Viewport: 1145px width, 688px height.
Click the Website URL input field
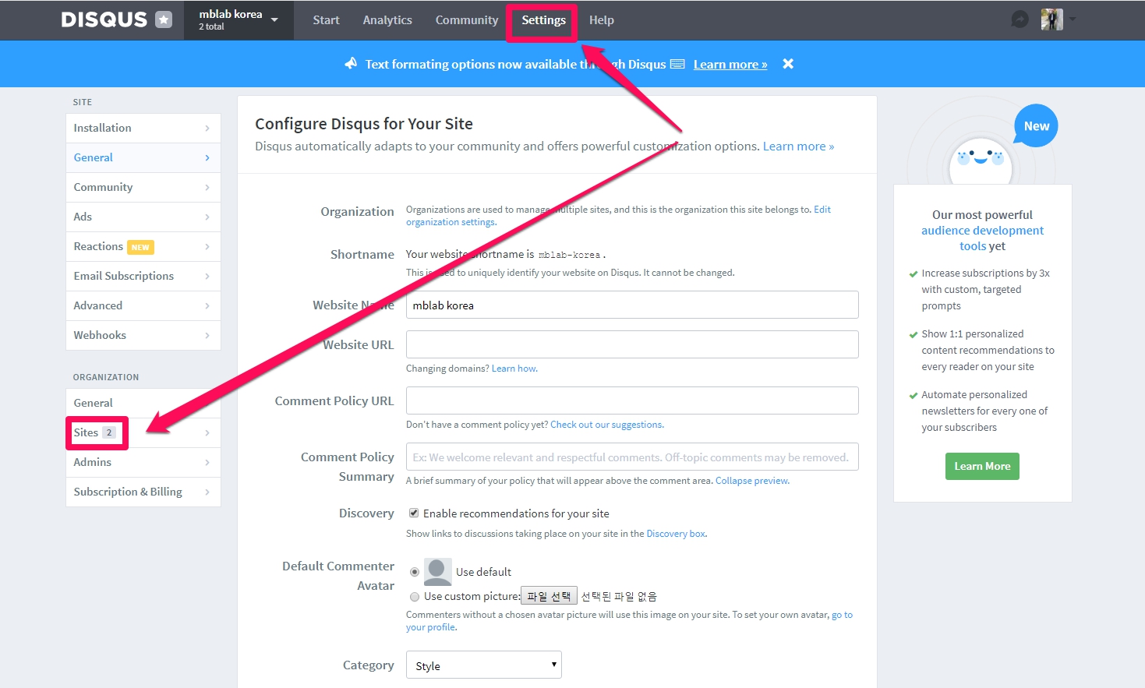coord(631,344)
